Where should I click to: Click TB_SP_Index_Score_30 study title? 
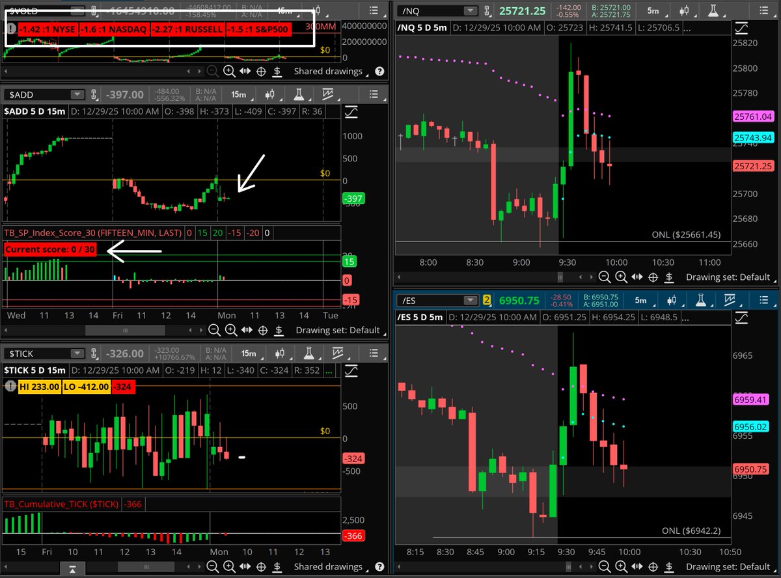(93, 232)
